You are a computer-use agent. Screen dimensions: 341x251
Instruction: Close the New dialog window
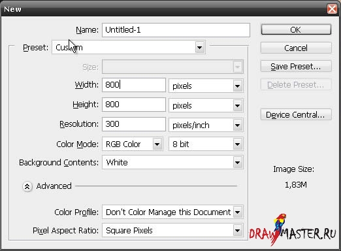pos(332,9)
